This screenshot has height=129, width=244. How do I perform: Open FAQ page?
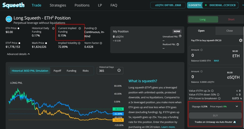pyautogui.click(x=114, y=5)
